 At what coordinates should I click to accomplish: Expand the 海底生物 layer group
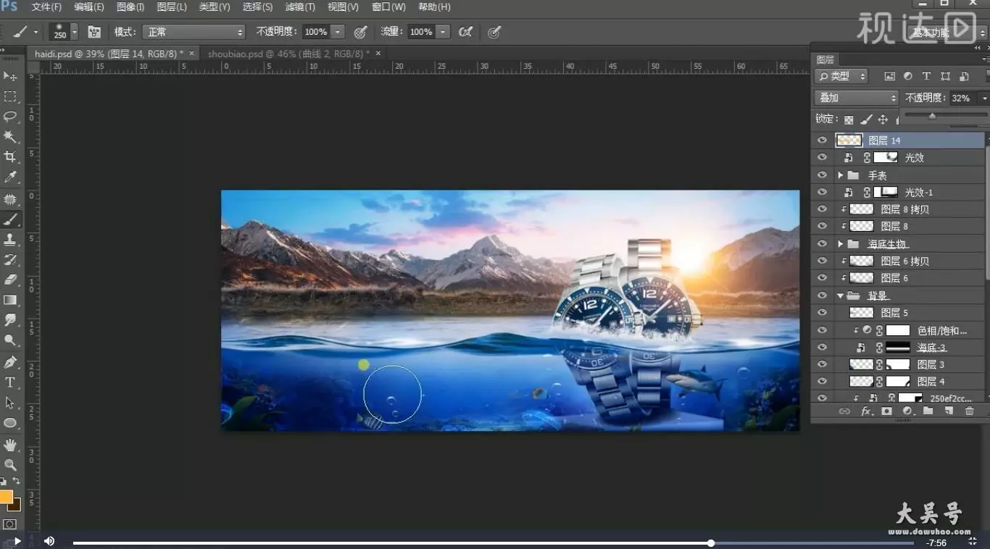(841, 244)
